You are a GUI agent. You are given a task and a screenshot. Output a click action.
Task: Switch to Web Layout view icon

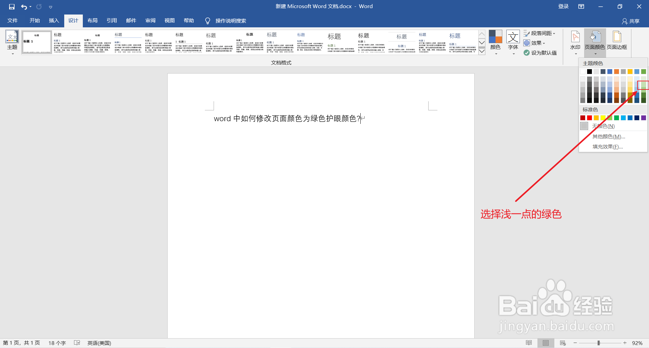click(x=563, y=343)
